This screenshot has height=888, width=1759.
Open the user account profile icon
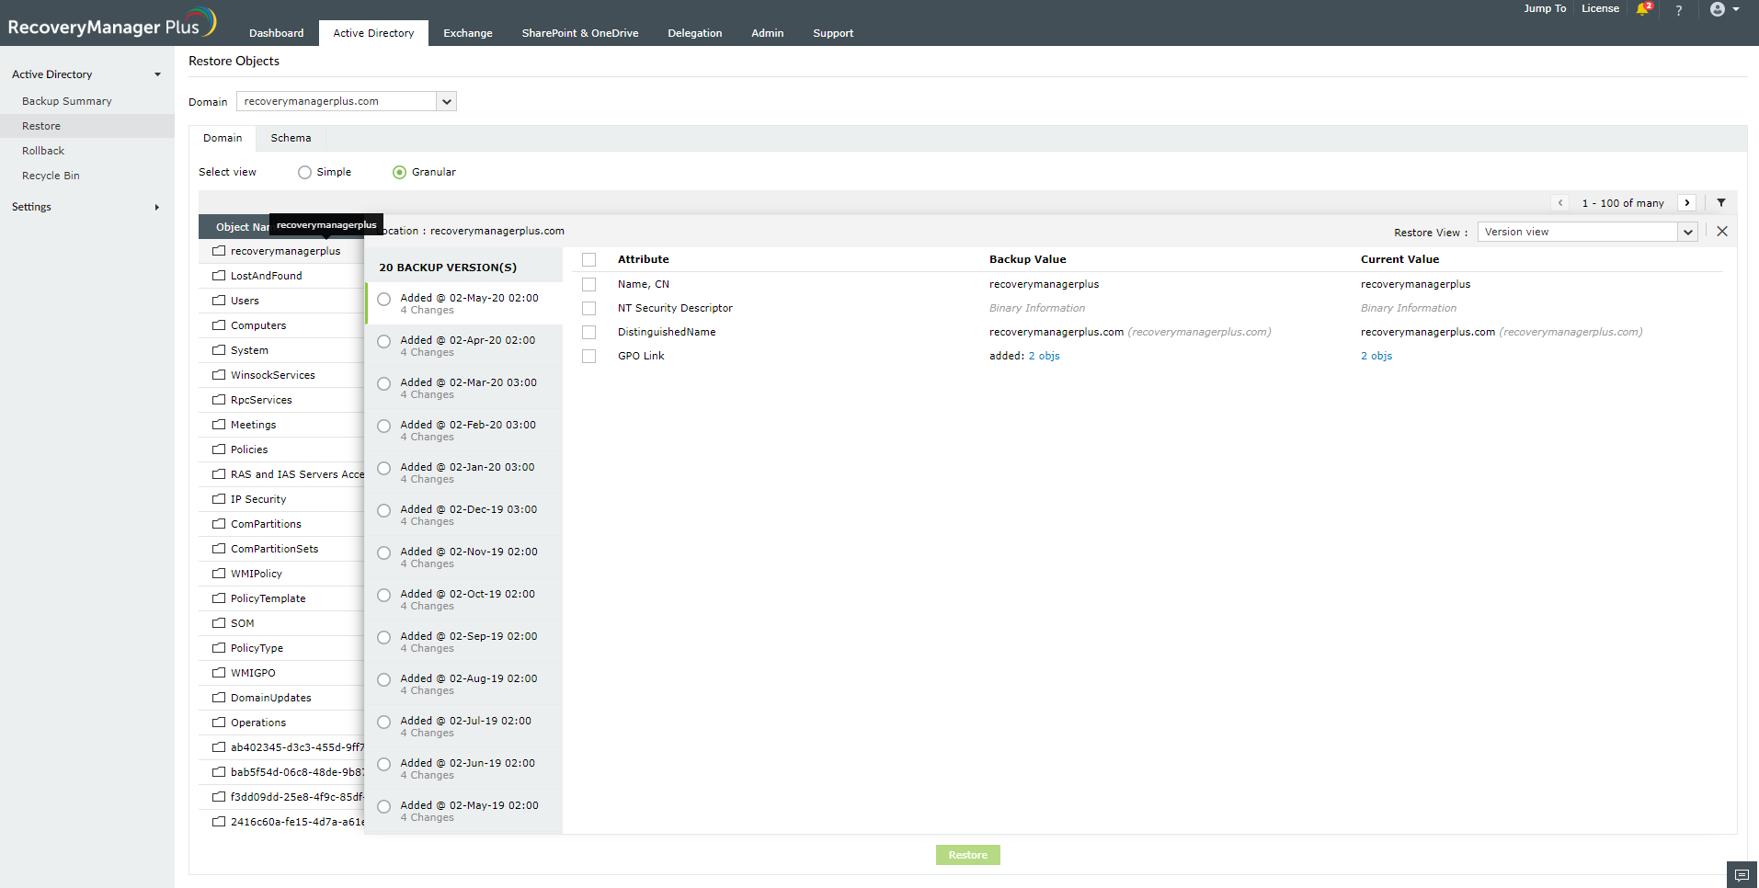pos(1717,9)
